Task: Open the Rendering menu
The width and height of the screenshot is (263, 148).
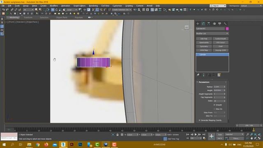Action: [93, 6]
